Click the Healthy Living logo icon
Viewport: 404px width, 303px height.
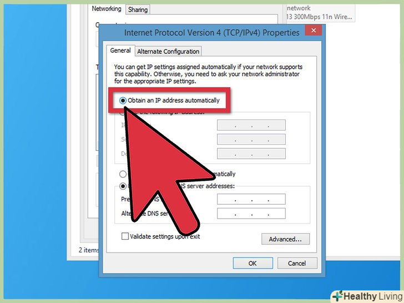tap(337, 296)
